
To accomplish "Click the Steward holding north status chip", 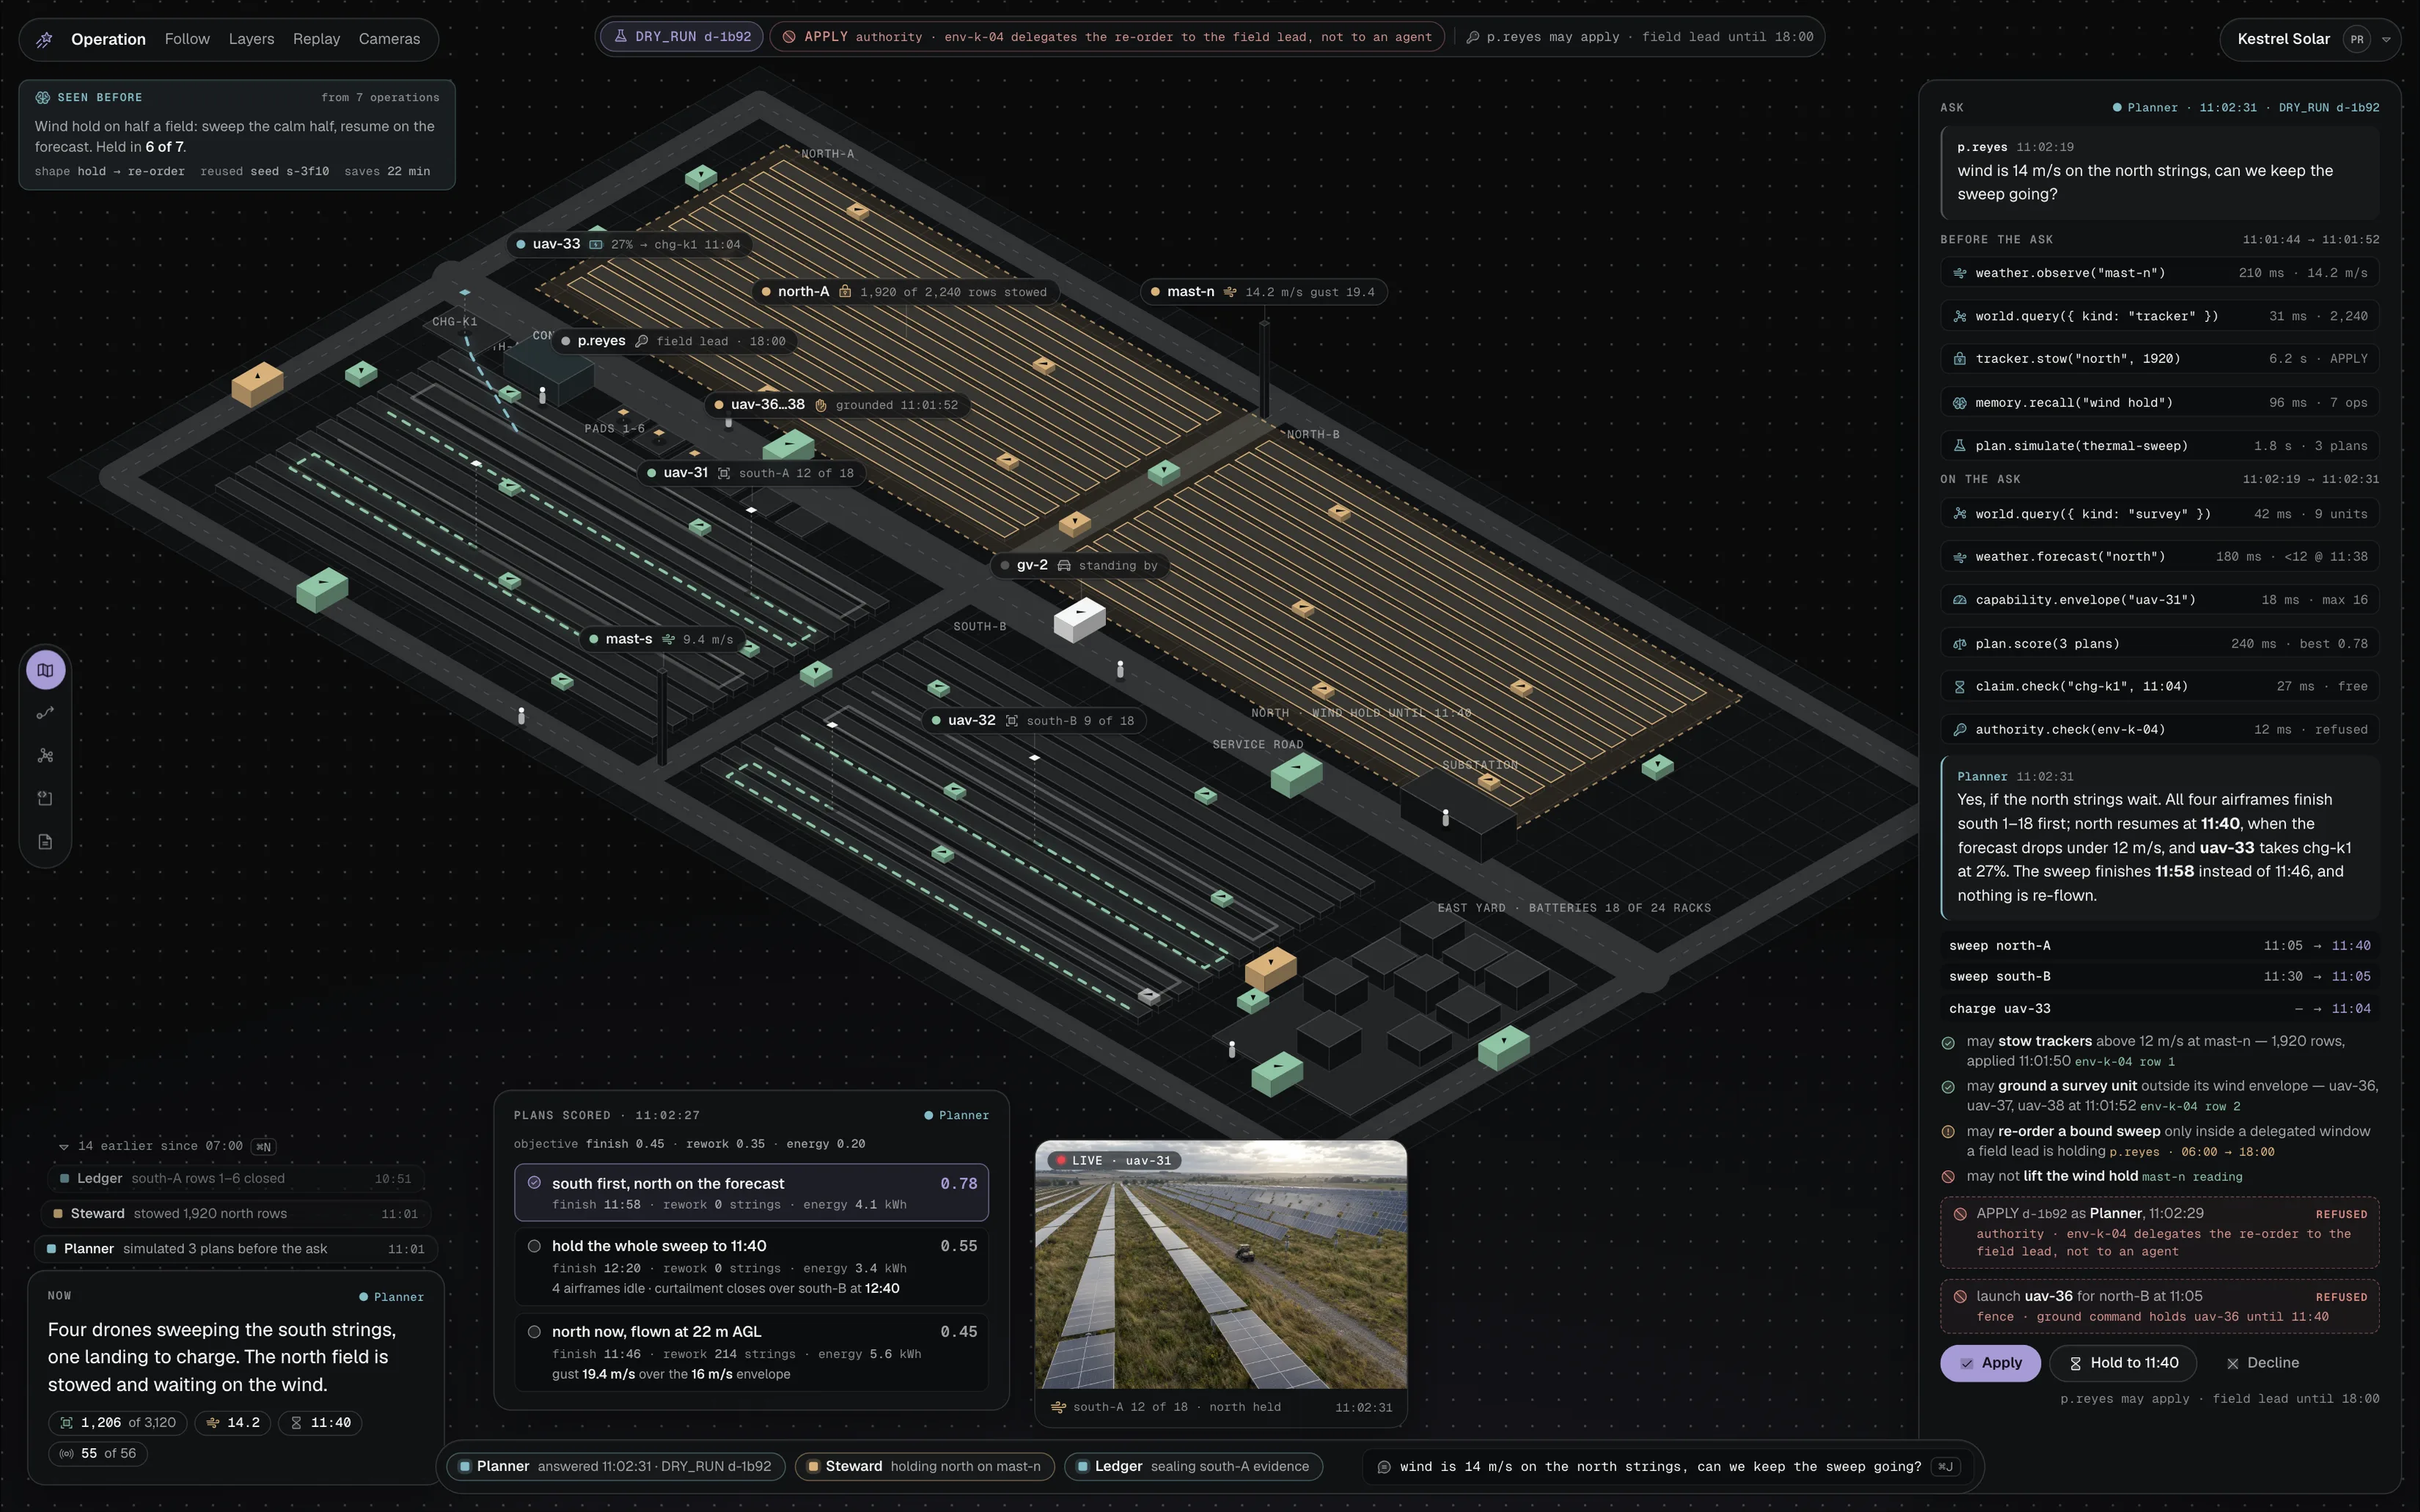I will tap(924, 1467).
